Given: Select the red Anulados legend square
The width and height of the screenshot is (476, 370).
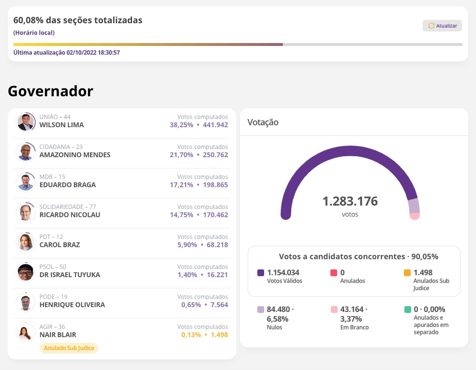Looking at the screenshot, I should pyautogui.click(x=333, y=272).
